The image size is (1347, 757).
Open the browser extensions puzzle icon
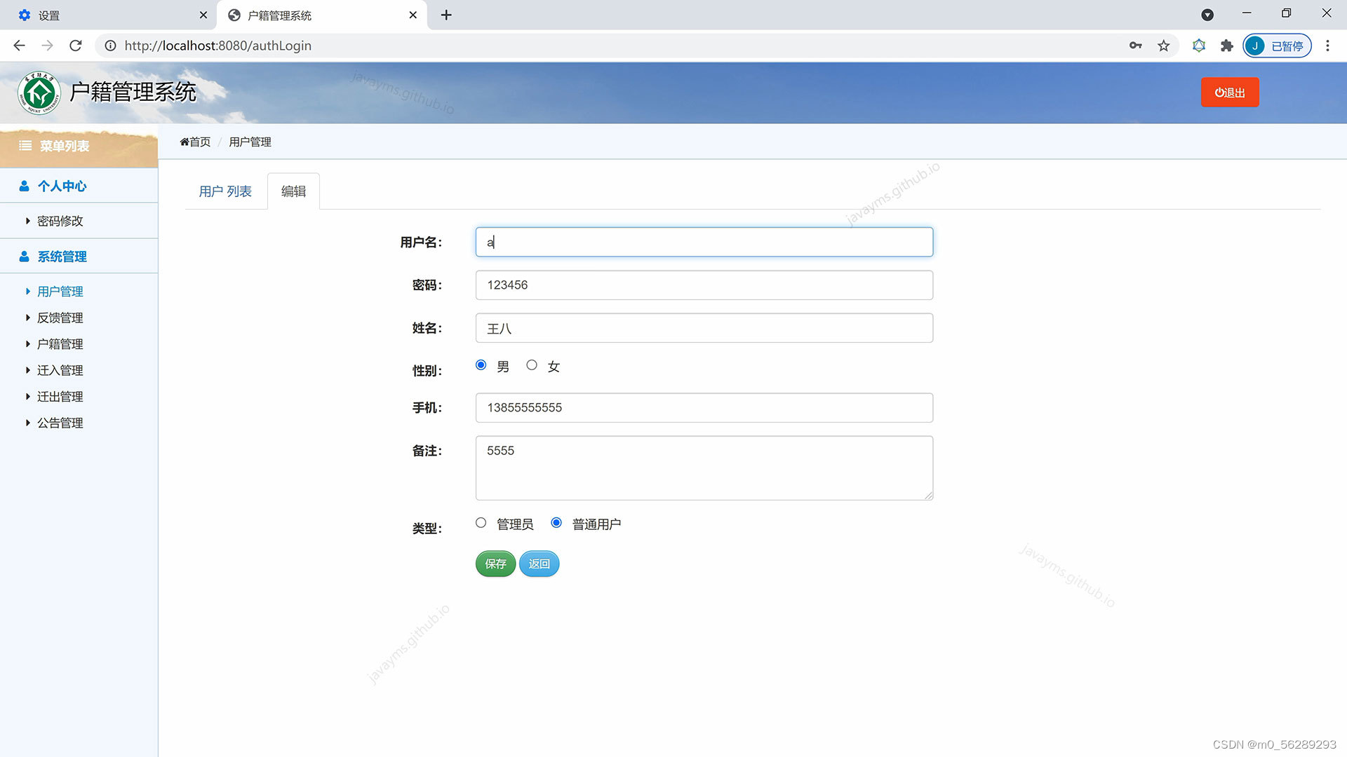tap(1226, 46)
